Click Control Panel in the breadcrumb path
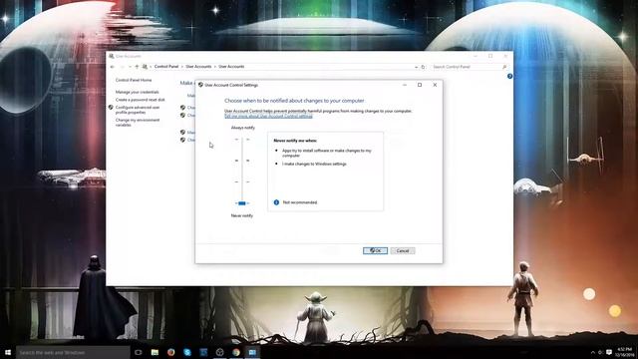This screenshot has width=638, height=359. pyautogui.click(x=166, y=67)
